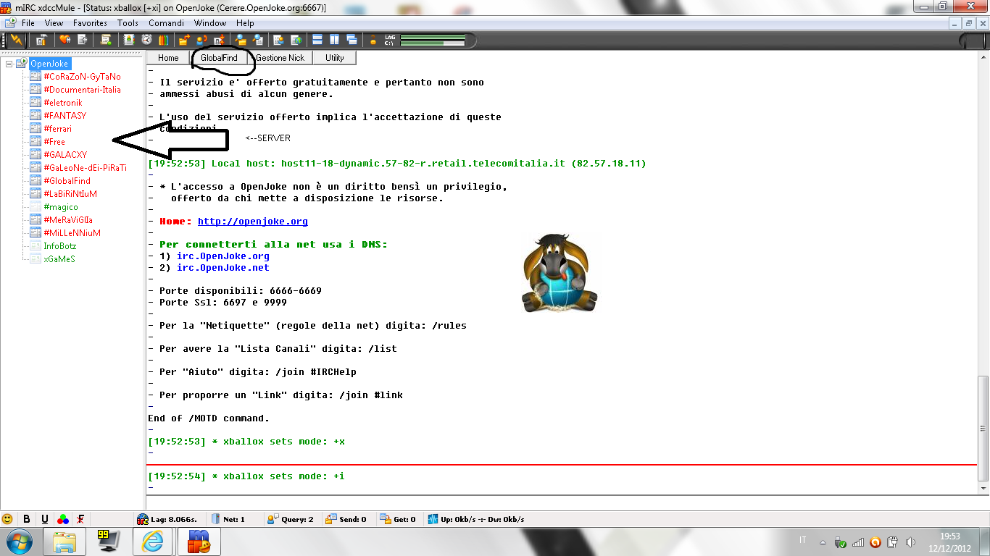Toggle the strikethrough F formatting button
The image size is (990, 556).
click(81, 519)
